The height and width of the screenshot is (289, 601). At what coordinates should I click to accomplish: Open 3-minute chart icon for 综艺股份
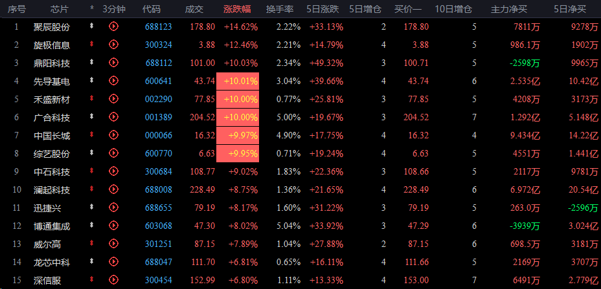pos(113,153)
